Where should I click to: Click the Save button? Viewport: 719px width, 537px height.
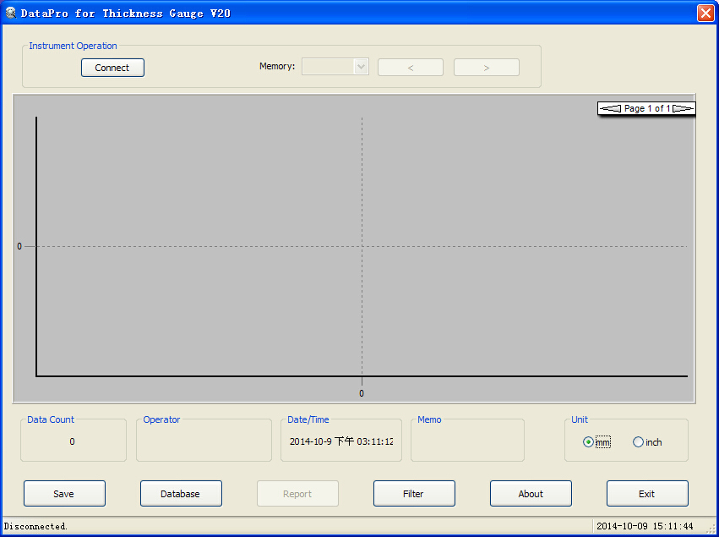[x=64, y=493]
